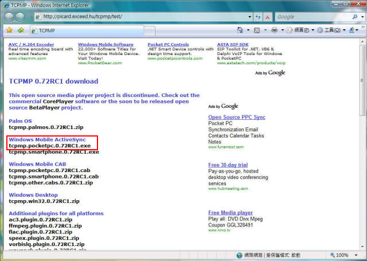Click the vertical scrollbar thumb
This screenshot has width=367, height=261.
pyautogui.click(x=362, y=80)
